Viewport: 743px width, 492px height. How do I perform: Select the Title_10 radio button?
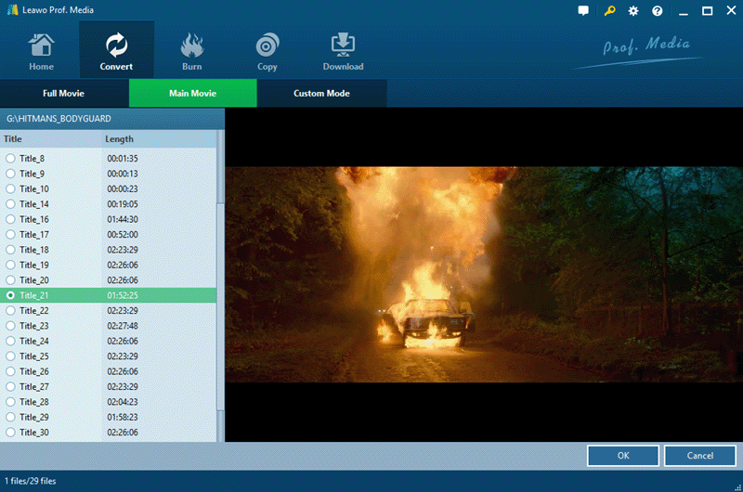10,188
